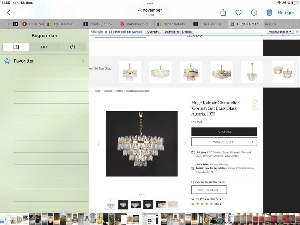Save item with the gold heart icon
The image size is (300, 225).
click(255, 102)
